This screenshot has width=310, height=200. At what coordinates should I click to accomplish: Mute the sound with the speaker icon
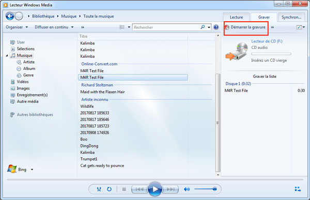click(187, 189)
